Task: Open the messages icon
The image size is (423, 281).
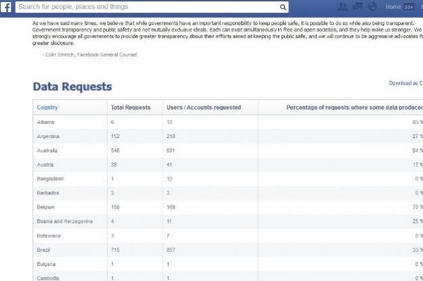Action: click(357, 7)
